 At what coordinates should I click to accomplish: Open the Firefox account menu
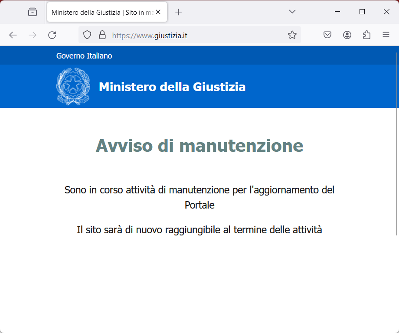pos(347,35)
